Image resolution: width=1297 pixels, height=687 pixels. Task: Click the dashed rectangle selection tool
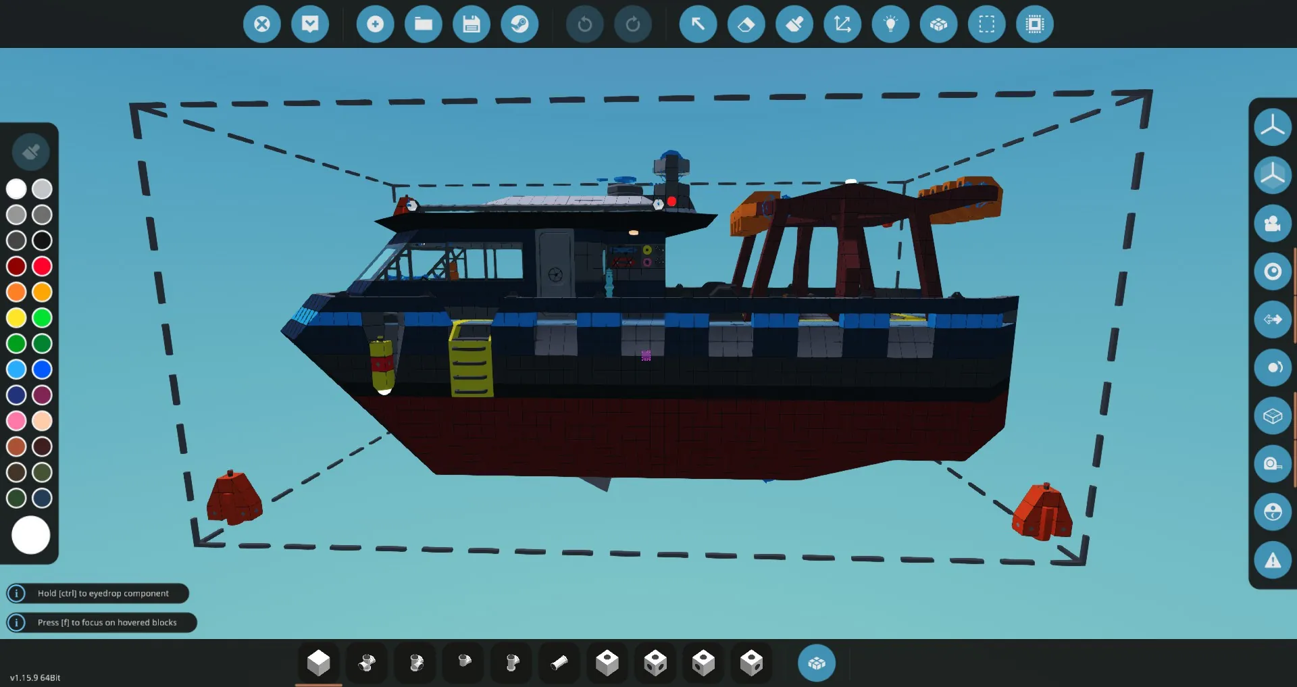[986, 24]
